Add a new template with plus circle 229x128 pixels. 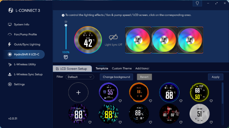pyautogui.click(x=78, y=92)
